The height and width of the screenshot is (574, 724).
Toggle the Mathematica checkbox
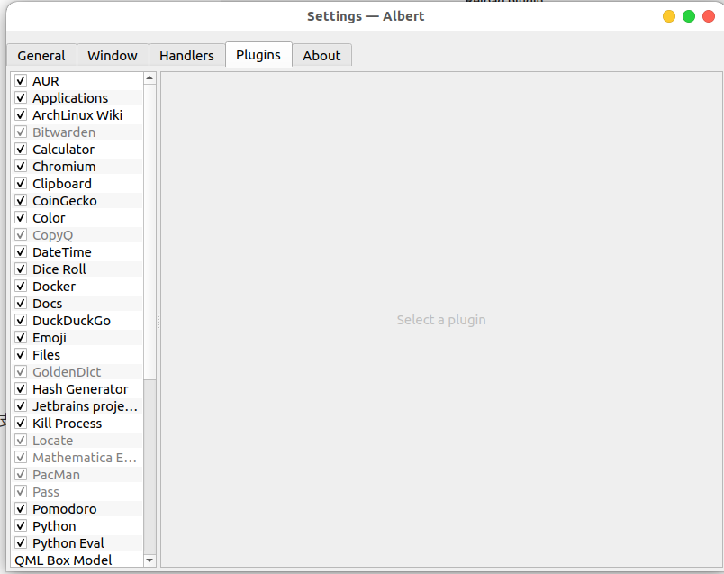pyautogui.click(x=21, y=457)
